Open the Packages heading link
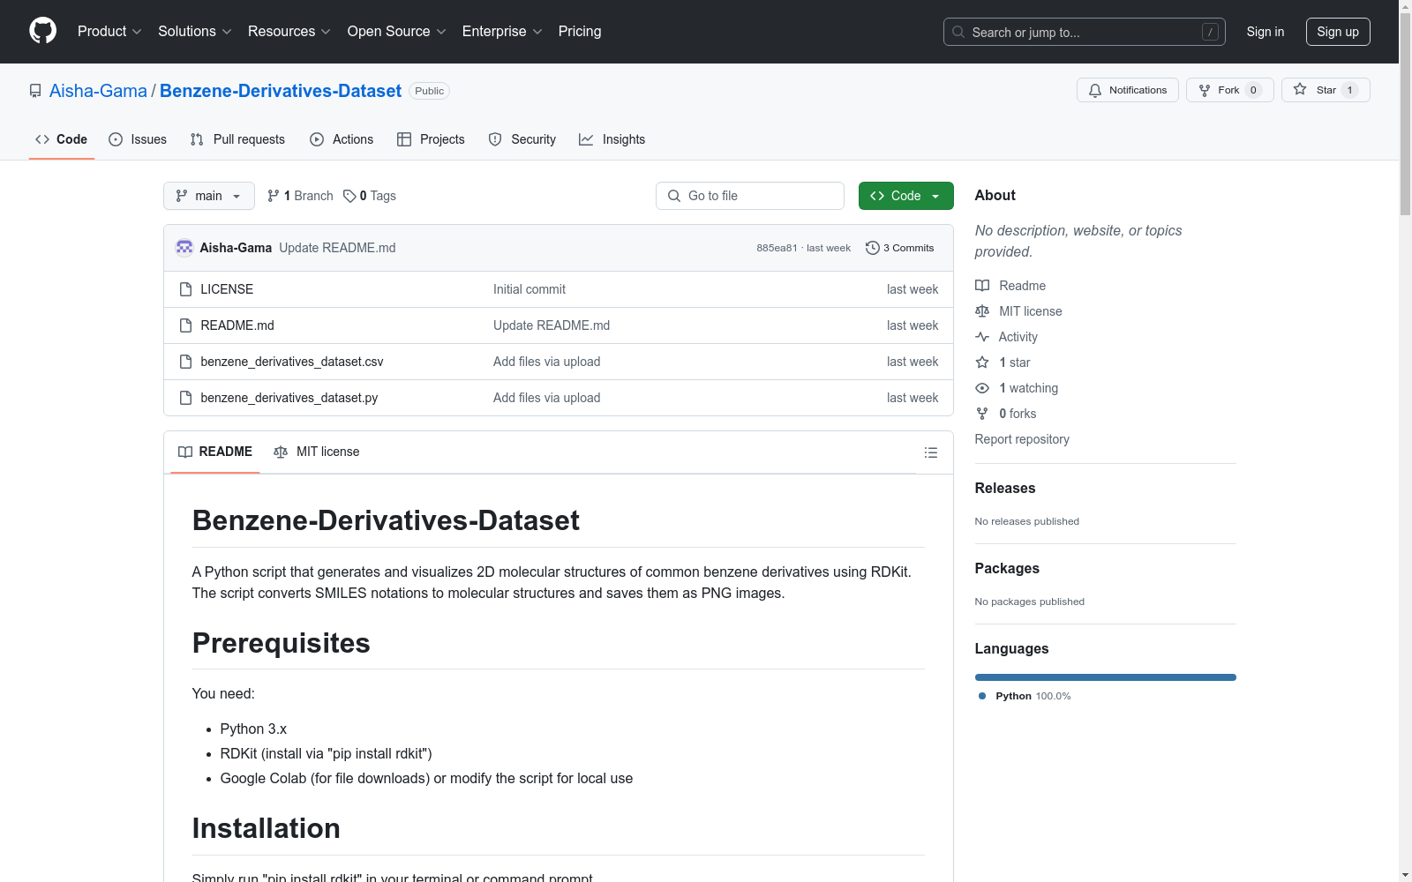The width and height of the screenshot is (1412, 882). [1007, 569]
